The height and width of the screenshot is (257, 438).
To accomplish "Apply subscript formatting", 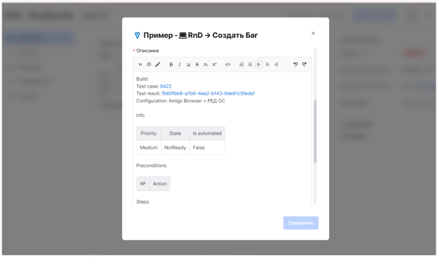I will click(206, 65).
